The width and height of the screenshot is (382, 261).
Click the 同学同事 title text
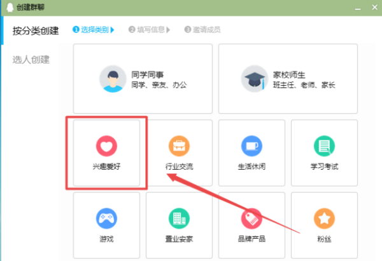coord(148,74)
